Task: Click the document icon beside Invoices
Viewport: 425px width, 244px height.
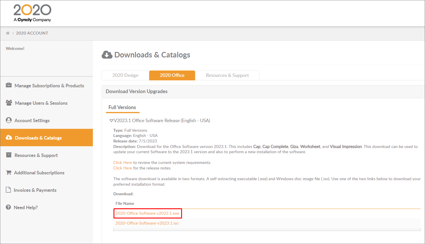Action: pos(8,190)
